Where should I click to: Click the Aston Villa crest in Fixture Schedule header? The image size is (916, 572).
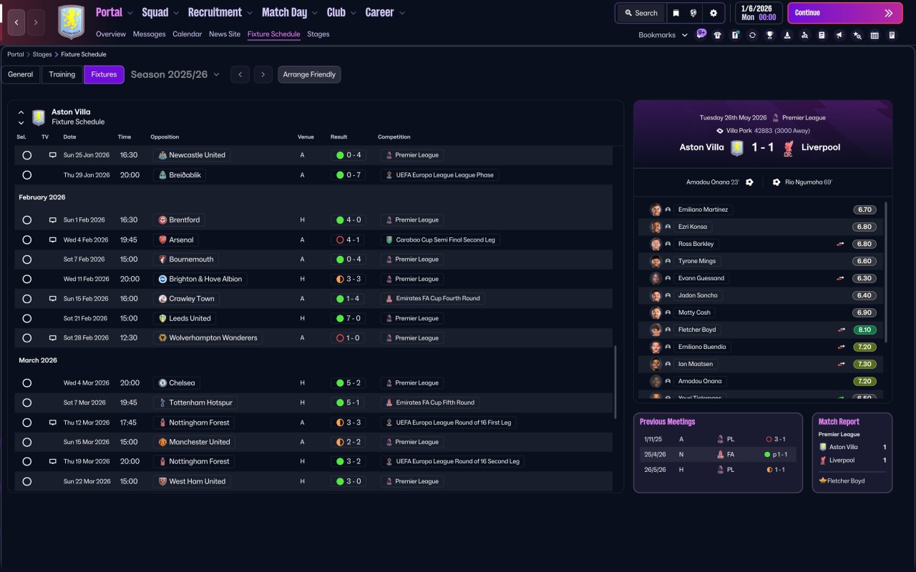coord(39,117)
